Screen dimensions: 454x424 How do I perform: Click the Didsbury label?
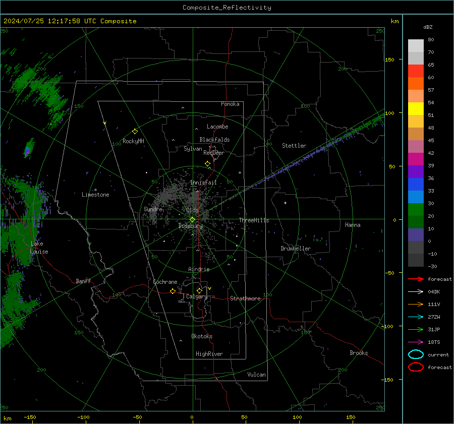190,226
